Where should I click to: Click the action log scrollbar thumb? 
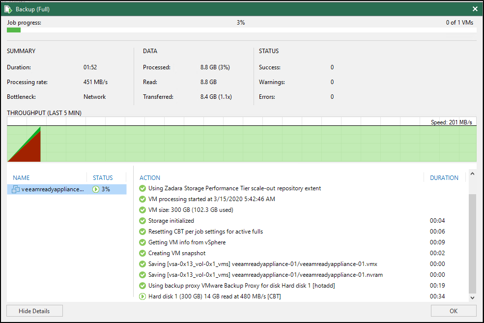(x=472, y=243)
